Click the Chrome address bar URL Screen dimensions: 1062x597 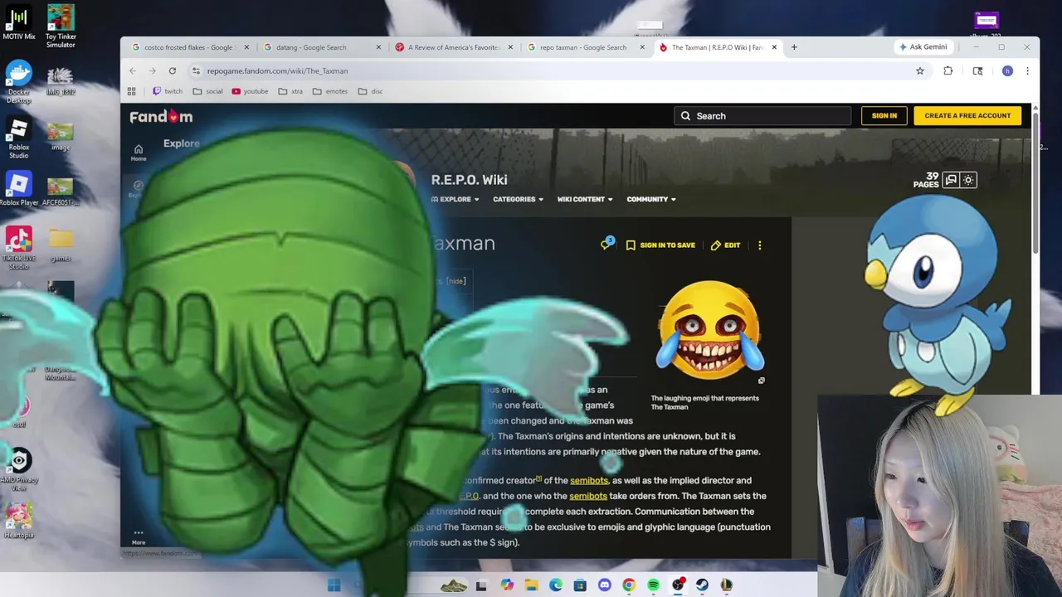click(x=277, y=70)
